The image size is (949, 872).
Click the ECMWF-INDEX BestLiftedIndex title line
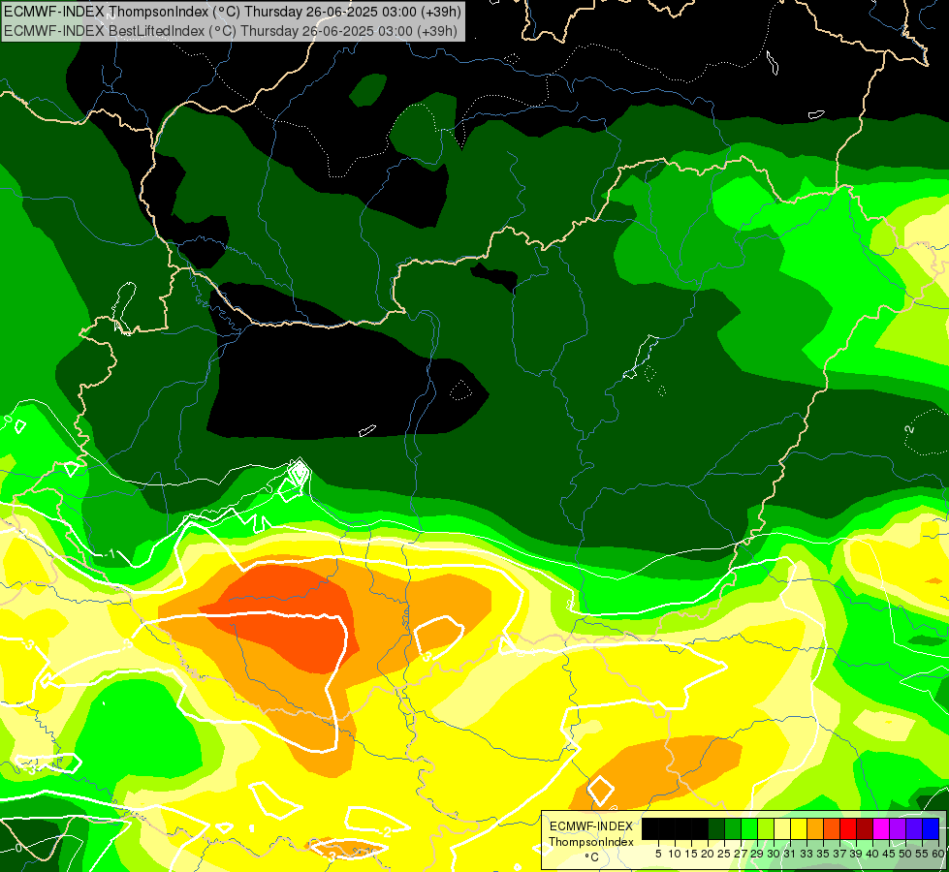coord(231,30)
